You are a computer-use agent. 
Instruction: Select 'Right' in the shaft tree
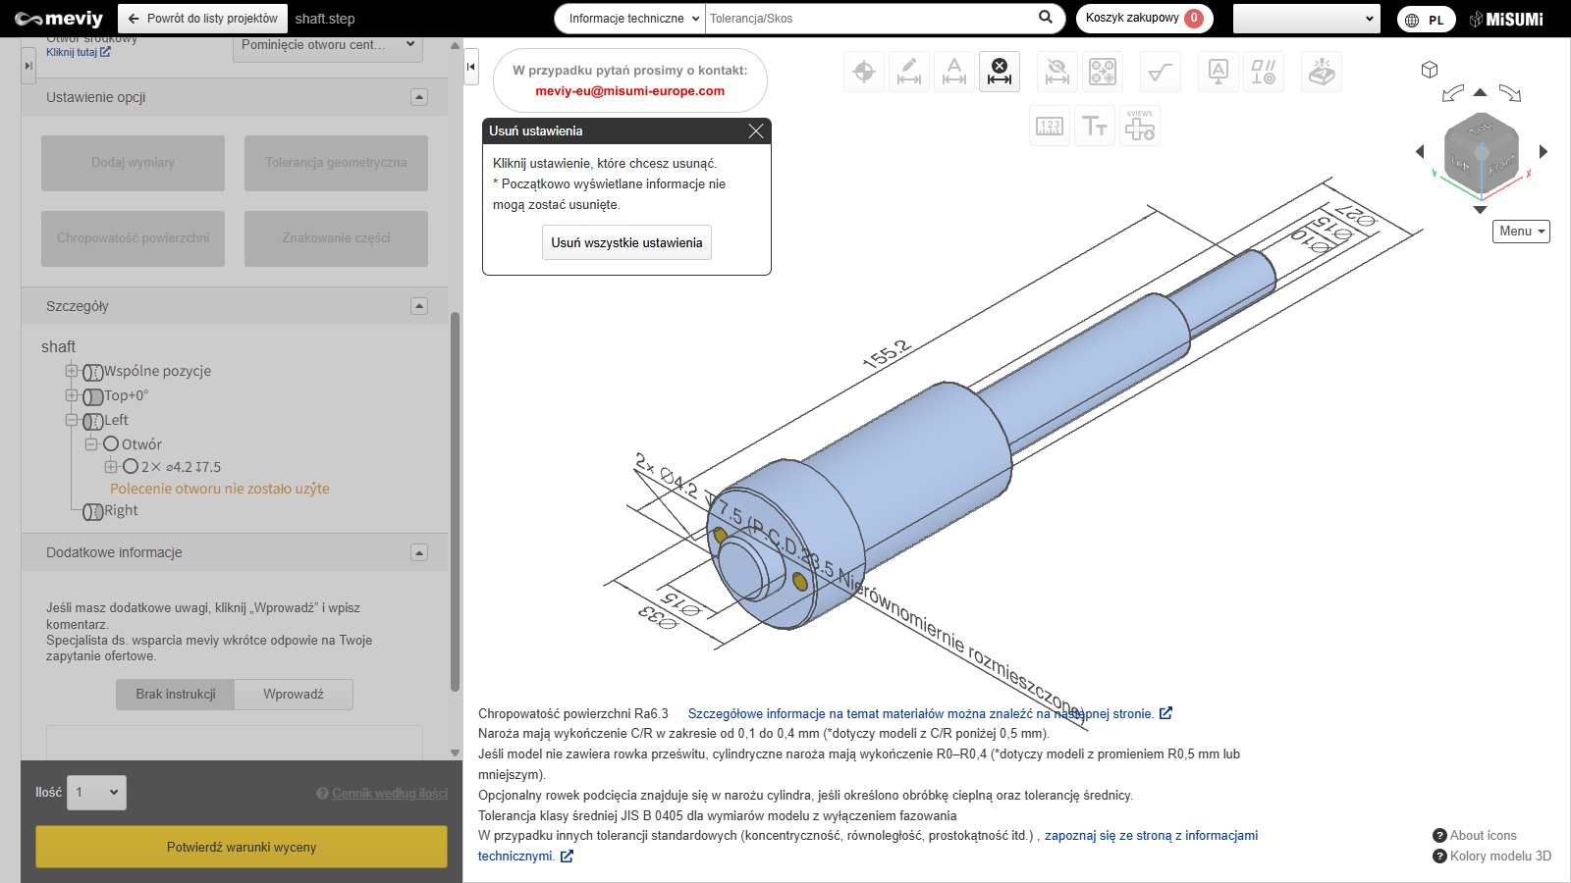(x=121, y=511)
